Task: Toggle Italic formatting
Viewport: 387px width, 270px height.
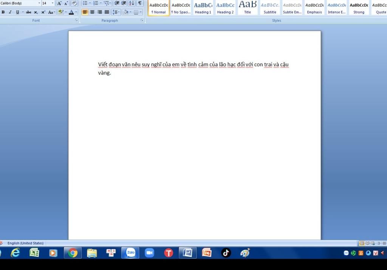Action: click(10, 12)
